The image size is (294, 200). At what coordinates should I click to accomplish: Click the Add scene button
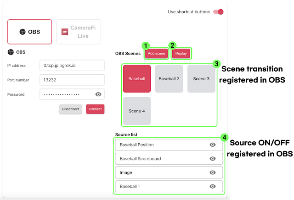coord(156,53)
